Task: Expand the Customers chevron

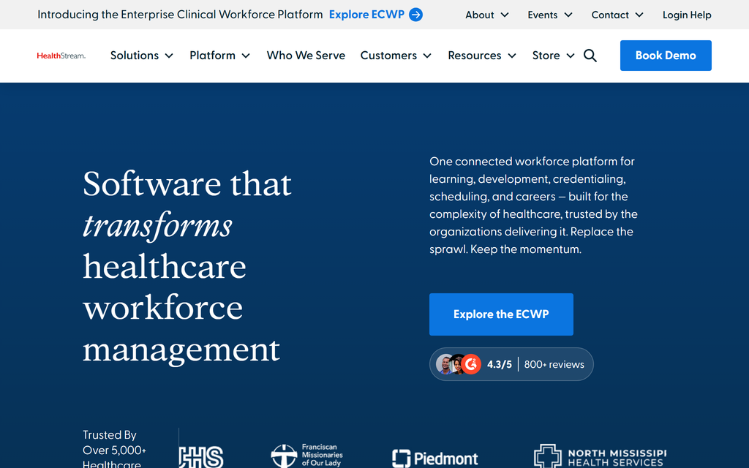Action: pyautogui.click(x=427, y=56)
